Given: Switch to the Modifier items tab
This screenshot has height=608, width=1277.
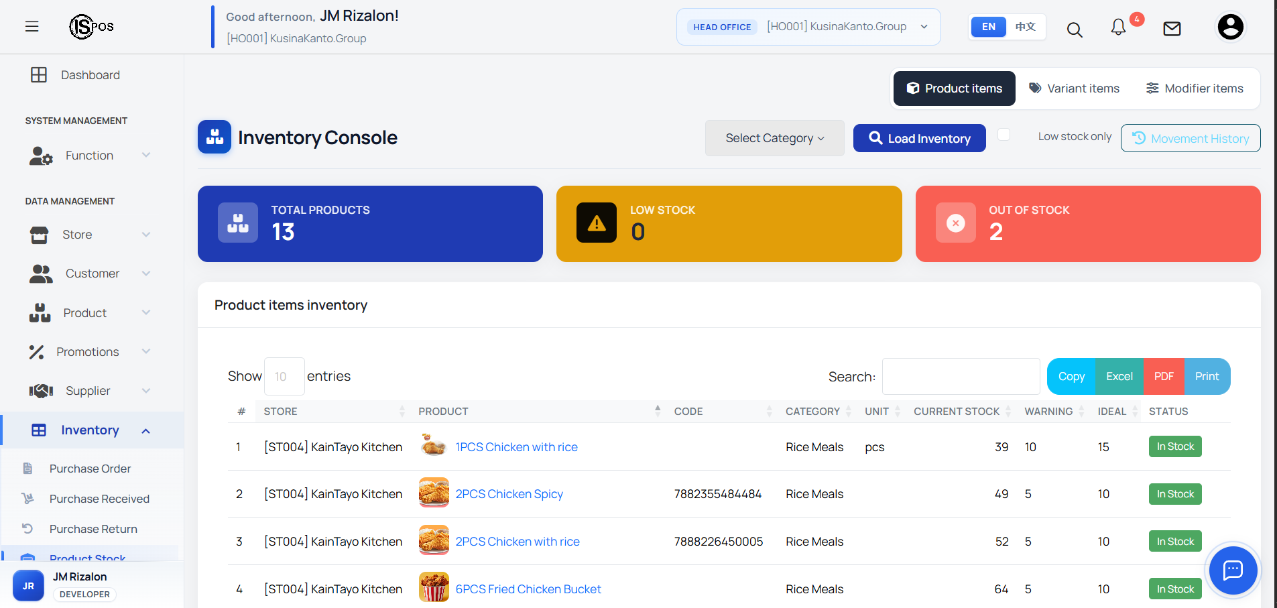Looking at the screenshot, I should tap(1195, 88).
